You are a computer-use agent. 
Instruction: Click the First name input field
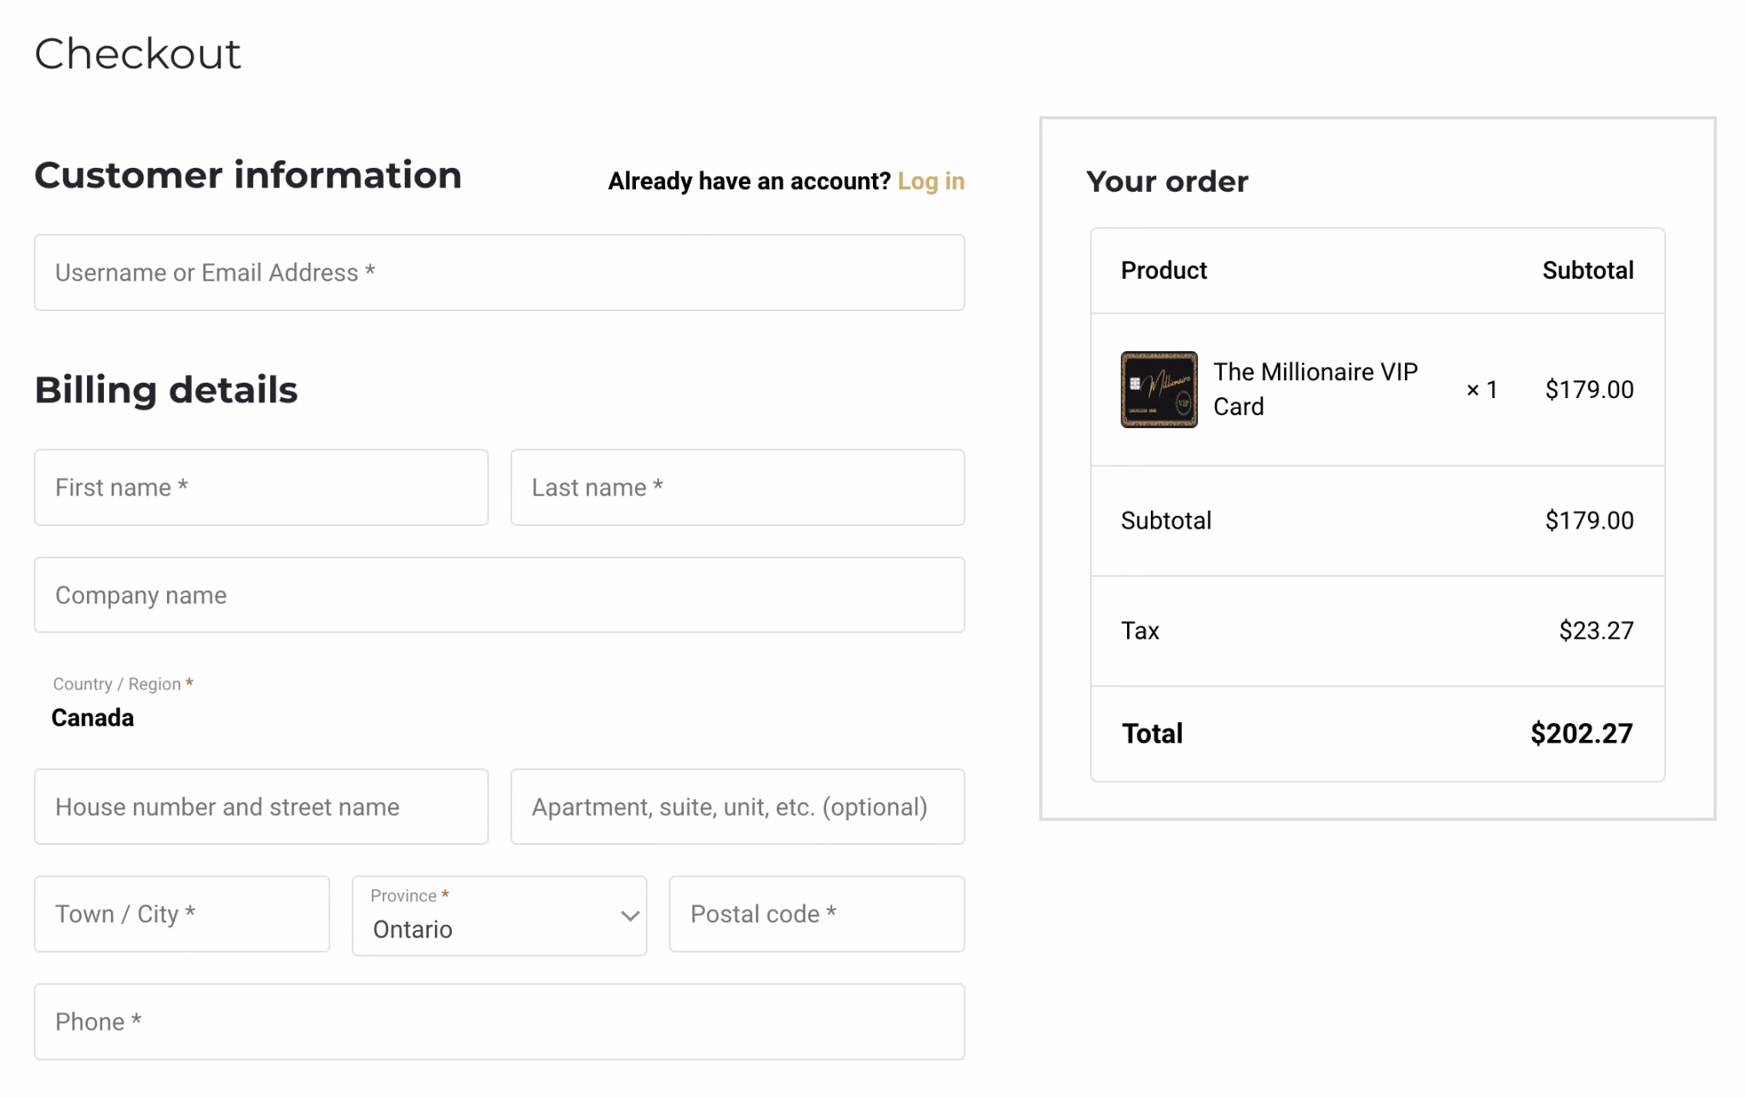click(261, 488)
